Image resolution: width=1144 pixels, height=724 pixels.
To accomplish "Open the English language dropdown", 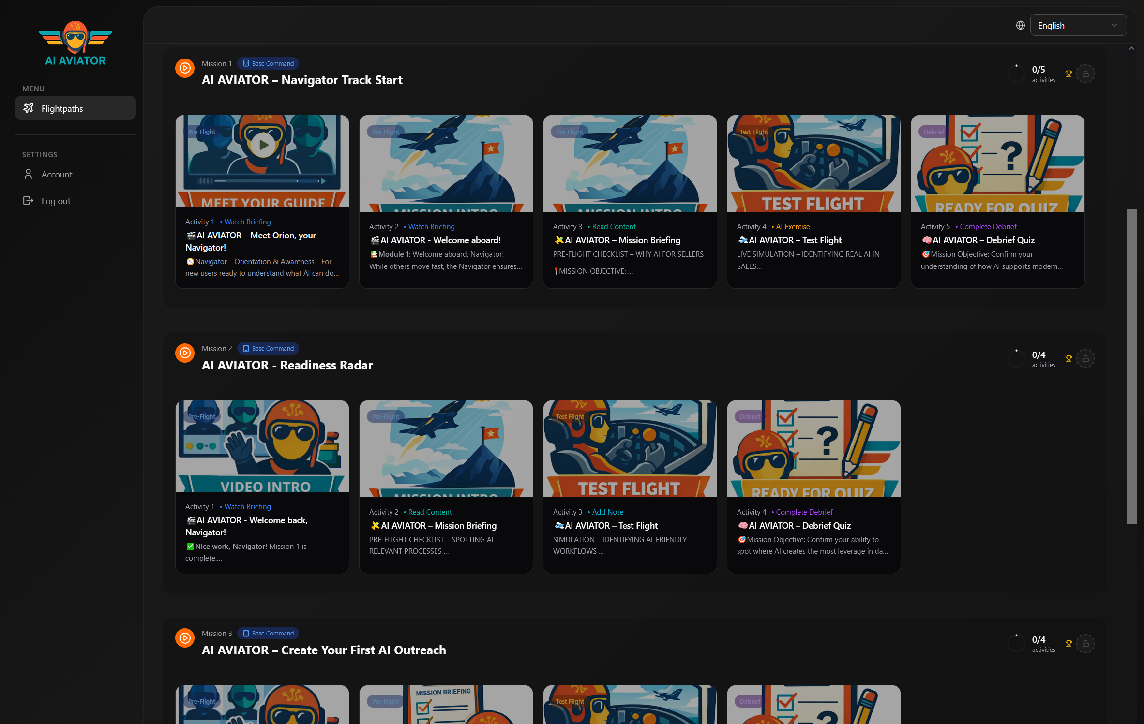I will coord(1078,25).
